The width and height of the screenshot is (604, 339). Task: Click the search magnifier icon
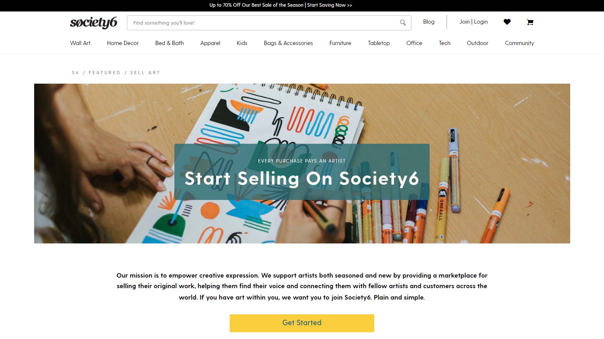pos(403,22)
